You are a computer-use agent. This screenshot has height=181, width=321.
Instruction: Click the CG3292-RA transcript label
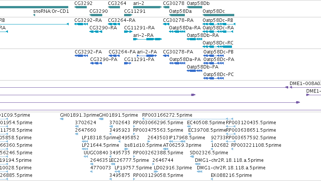coord(88,20)
